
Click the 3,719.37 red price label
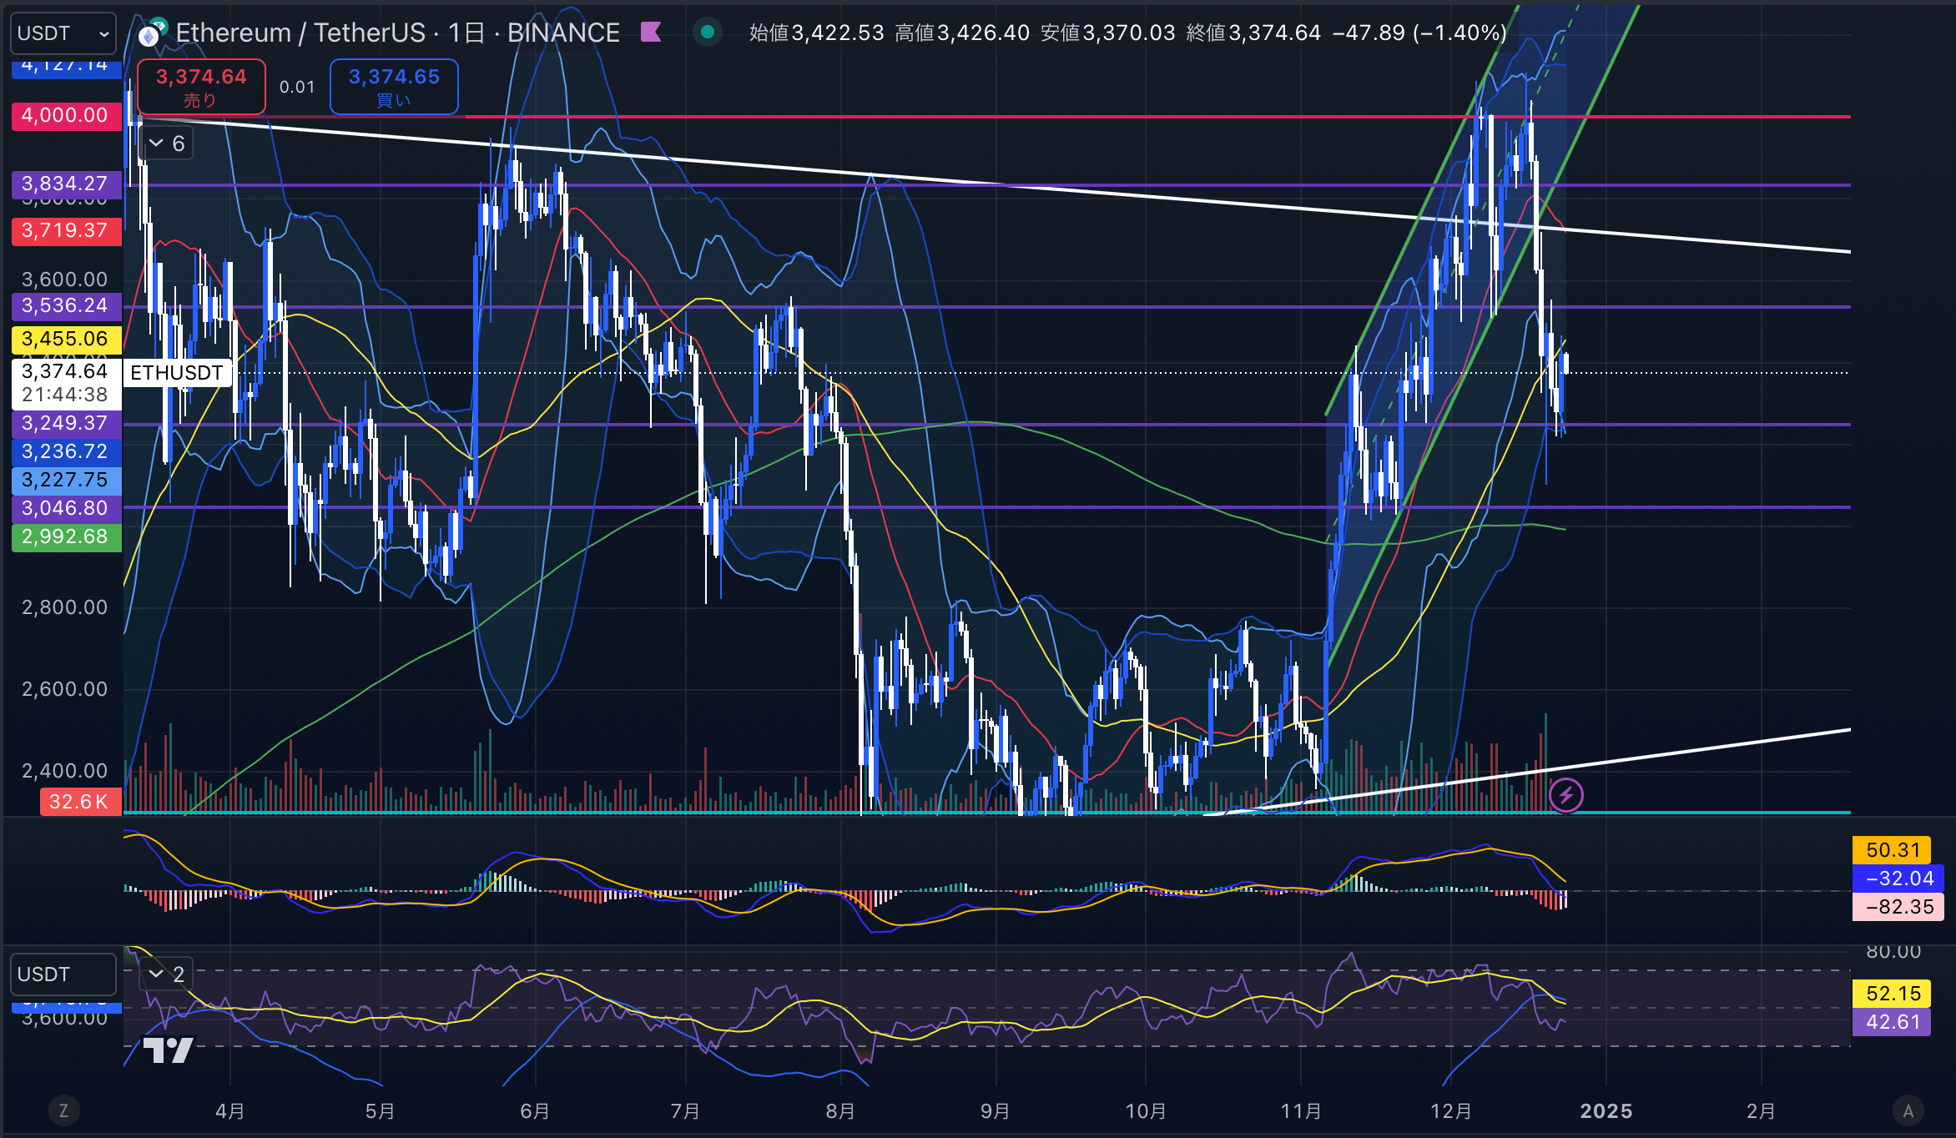pos(66,230)
